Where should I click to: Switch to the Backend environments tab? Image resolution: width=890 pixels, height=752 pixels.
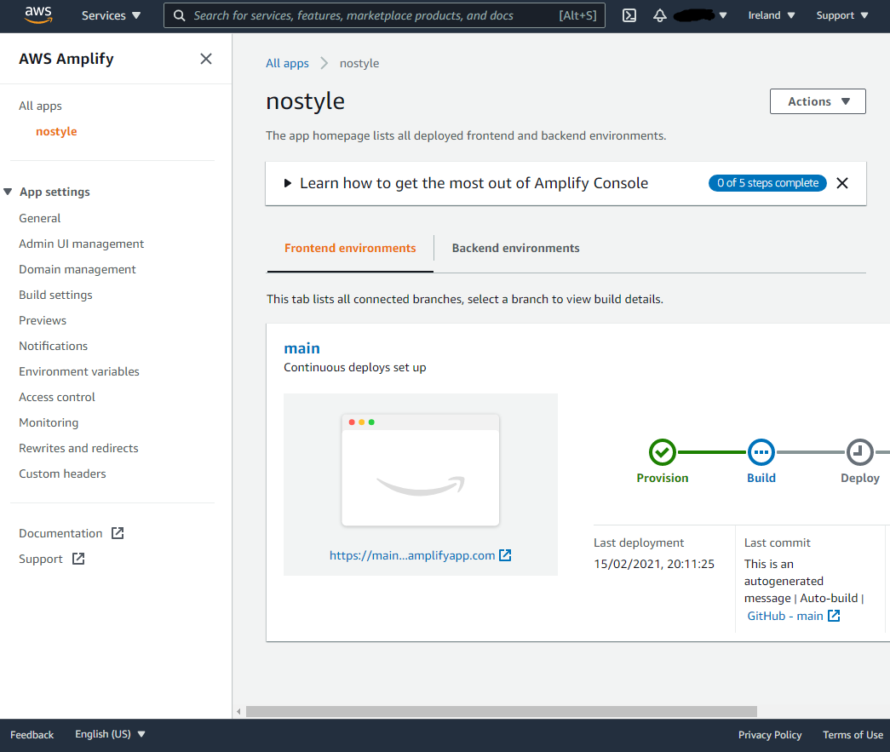tap(515, 248)
